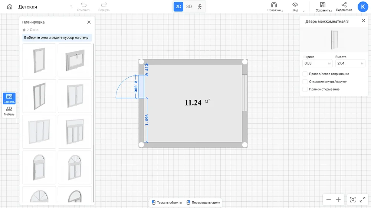Open the three-dot project options menu
The image size is (371, 208).
(71, 7)
